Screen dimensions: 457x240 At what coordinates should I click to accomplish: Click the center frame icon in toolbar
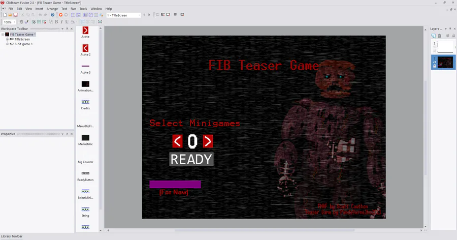[100, 22]
